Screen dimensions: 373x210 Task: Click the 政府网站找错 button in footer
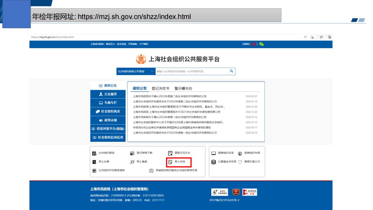coord(251,192)
